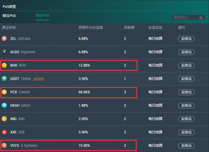Focus the 搜索通证 search field
Image resolution: width=209 pixels, height=152 pixels.
tap(188, 18)
